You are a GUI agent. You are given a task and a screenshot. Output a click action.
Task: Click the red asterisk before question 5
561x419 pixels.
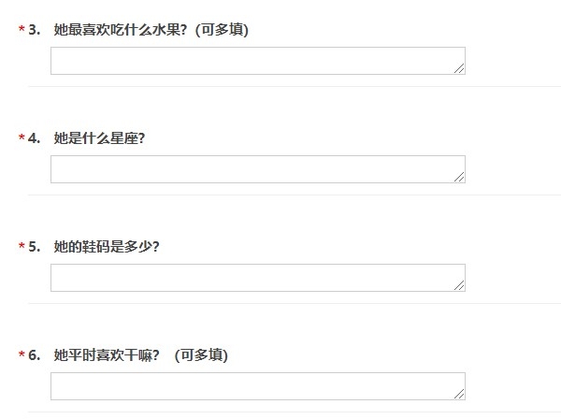(22, 246)
